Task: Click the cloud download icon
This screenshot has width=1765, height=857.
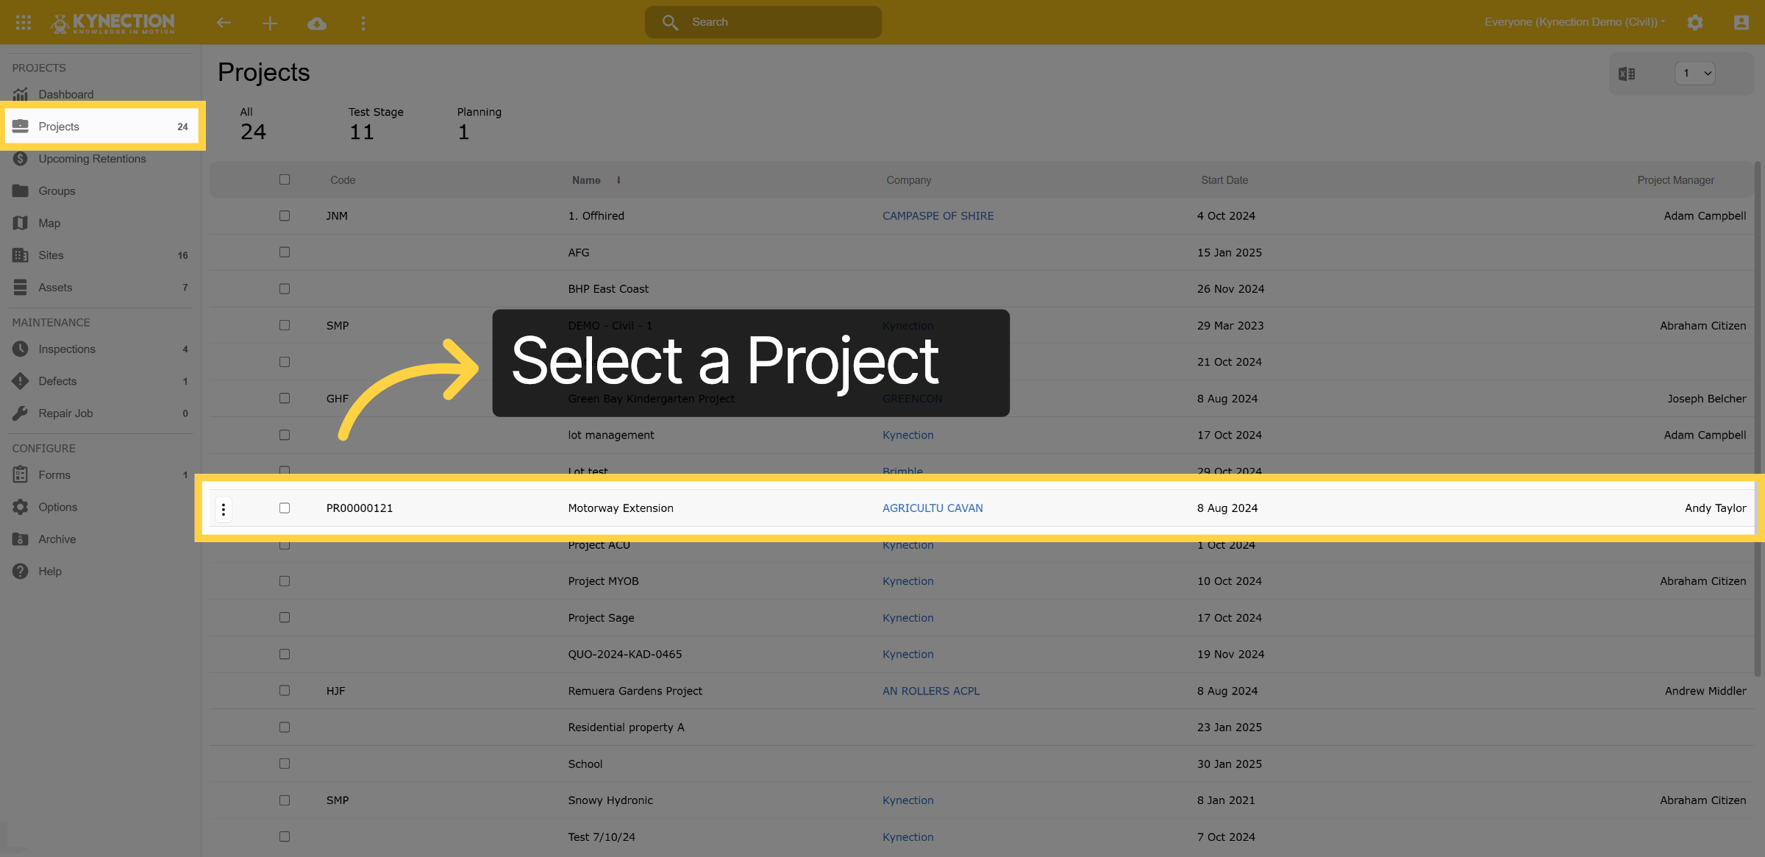Action: tap(317, 24)
